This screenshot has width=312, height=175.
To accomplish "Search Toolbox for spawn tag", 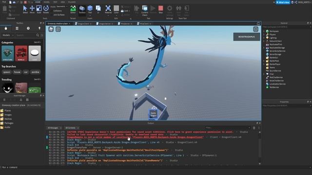I will point(6,72).
